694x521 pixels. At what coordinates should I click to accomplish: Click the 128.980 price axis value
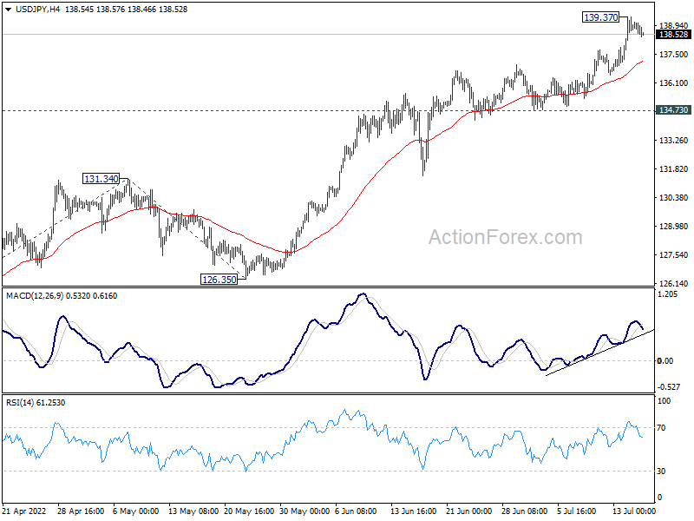click(674, 226)
